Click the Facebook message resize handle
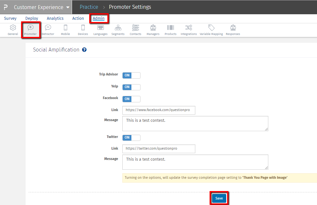The image size is (317, 205). (266, 129)
